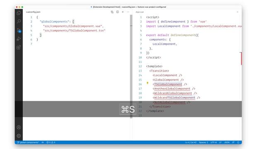Click line number 12 in App.vue gutter
Viewport: 265px width, 149px height.
140,66
